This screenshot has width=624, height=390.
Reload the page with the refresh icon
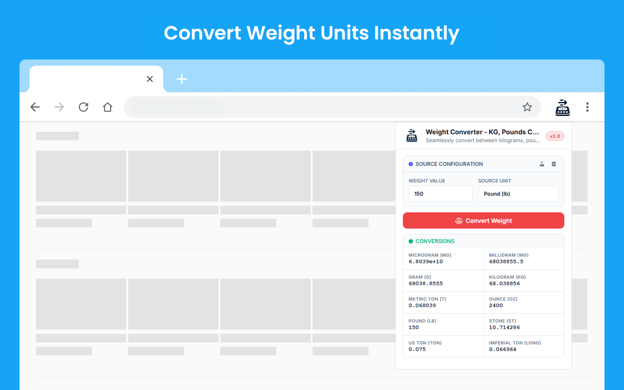pyautogui.click(x=83, y=107)
